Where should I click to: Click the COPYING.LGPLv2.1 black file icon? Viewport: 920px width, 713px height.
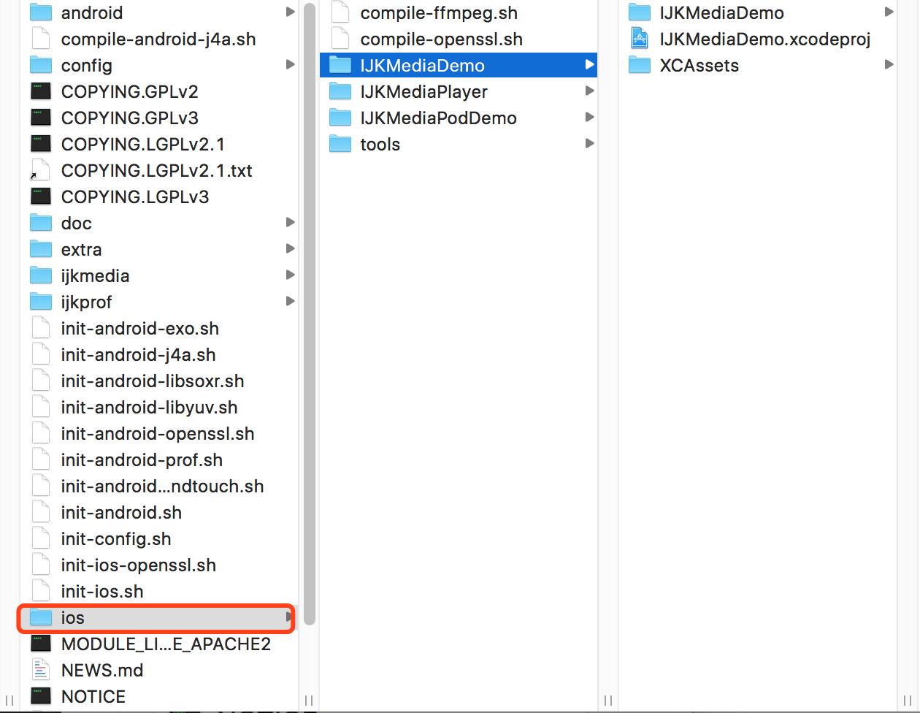point(41,144)
